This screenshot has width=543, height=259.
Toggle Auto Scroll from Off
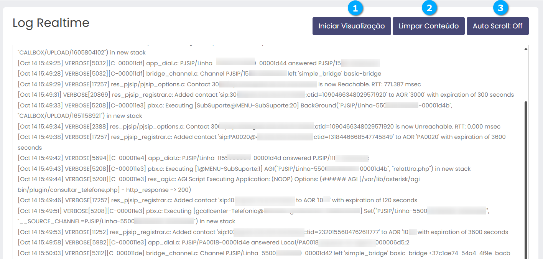(x=497, y=26)
